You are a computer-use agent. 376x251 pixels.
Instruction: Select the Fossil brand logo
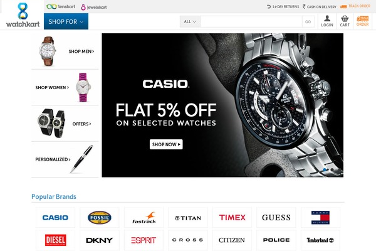pyautogui.click(x=99, y=217)
